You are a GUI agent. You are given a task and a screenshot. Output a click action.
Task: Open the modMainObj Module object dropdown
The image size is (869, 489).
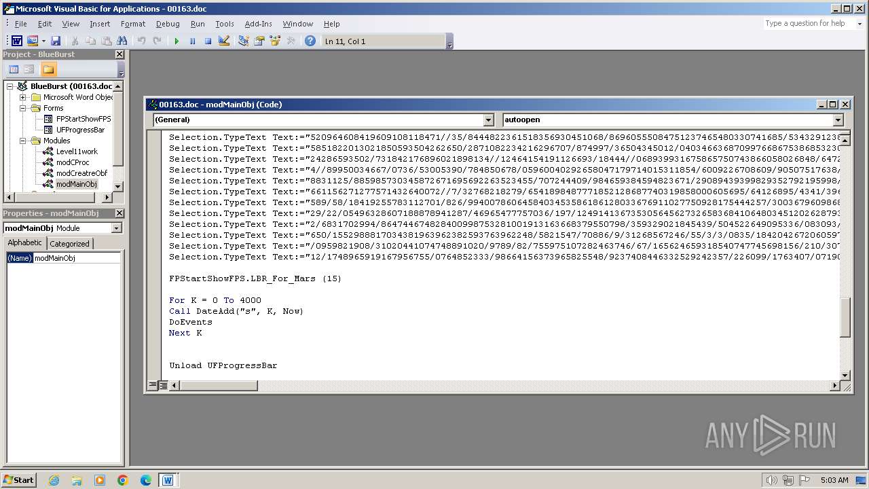point(116,228)
